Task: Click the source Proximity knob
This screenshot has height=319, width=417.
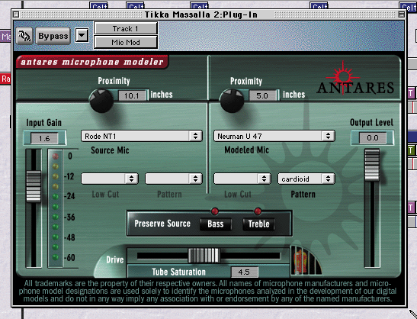Action: coord(101,101)
